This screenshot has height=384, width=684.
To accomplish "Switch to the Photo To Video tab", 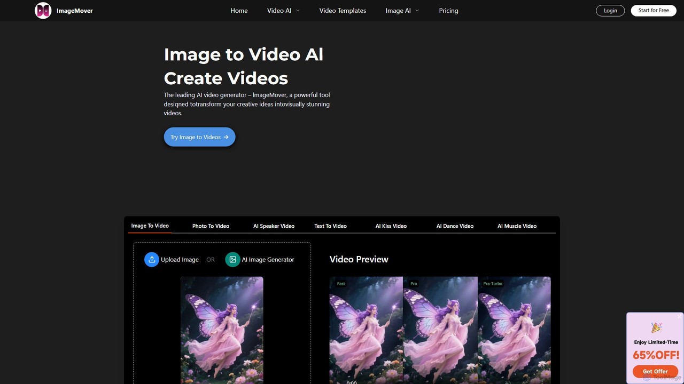I will click(211, 226).
